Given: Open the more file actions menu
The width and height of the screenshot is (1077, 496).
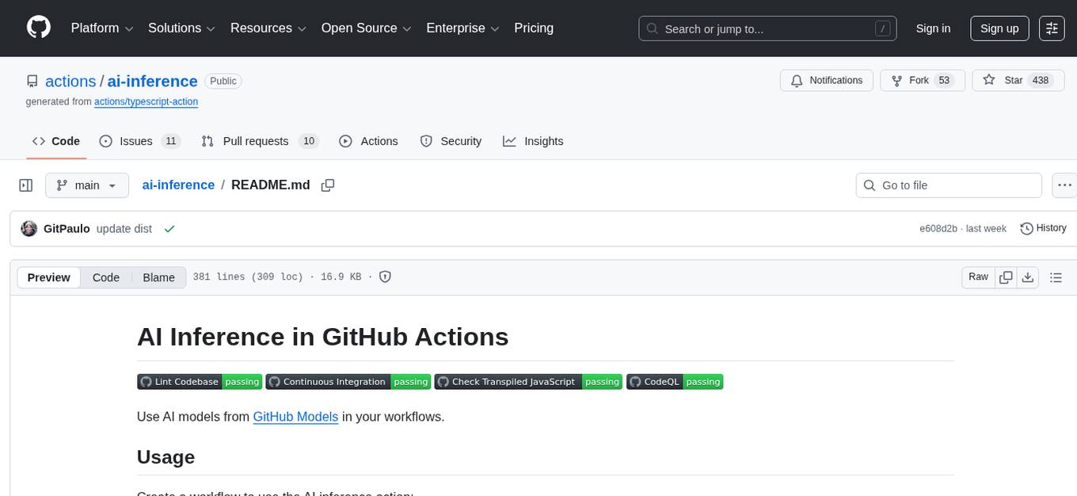Looking at the screenshot, I should tap(1064, 185).
